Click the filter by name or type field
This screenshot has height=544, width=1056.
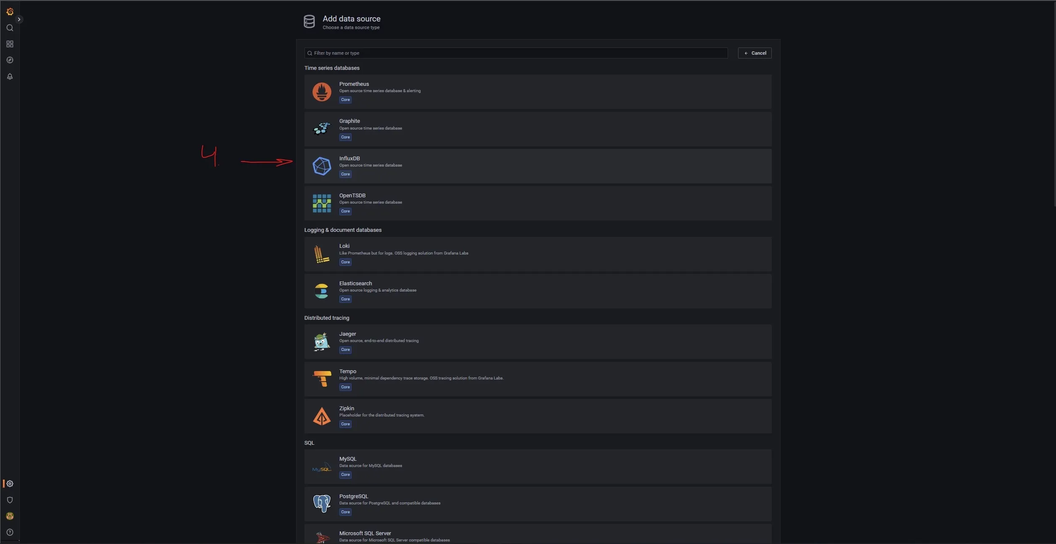click(x=516, y=53)
